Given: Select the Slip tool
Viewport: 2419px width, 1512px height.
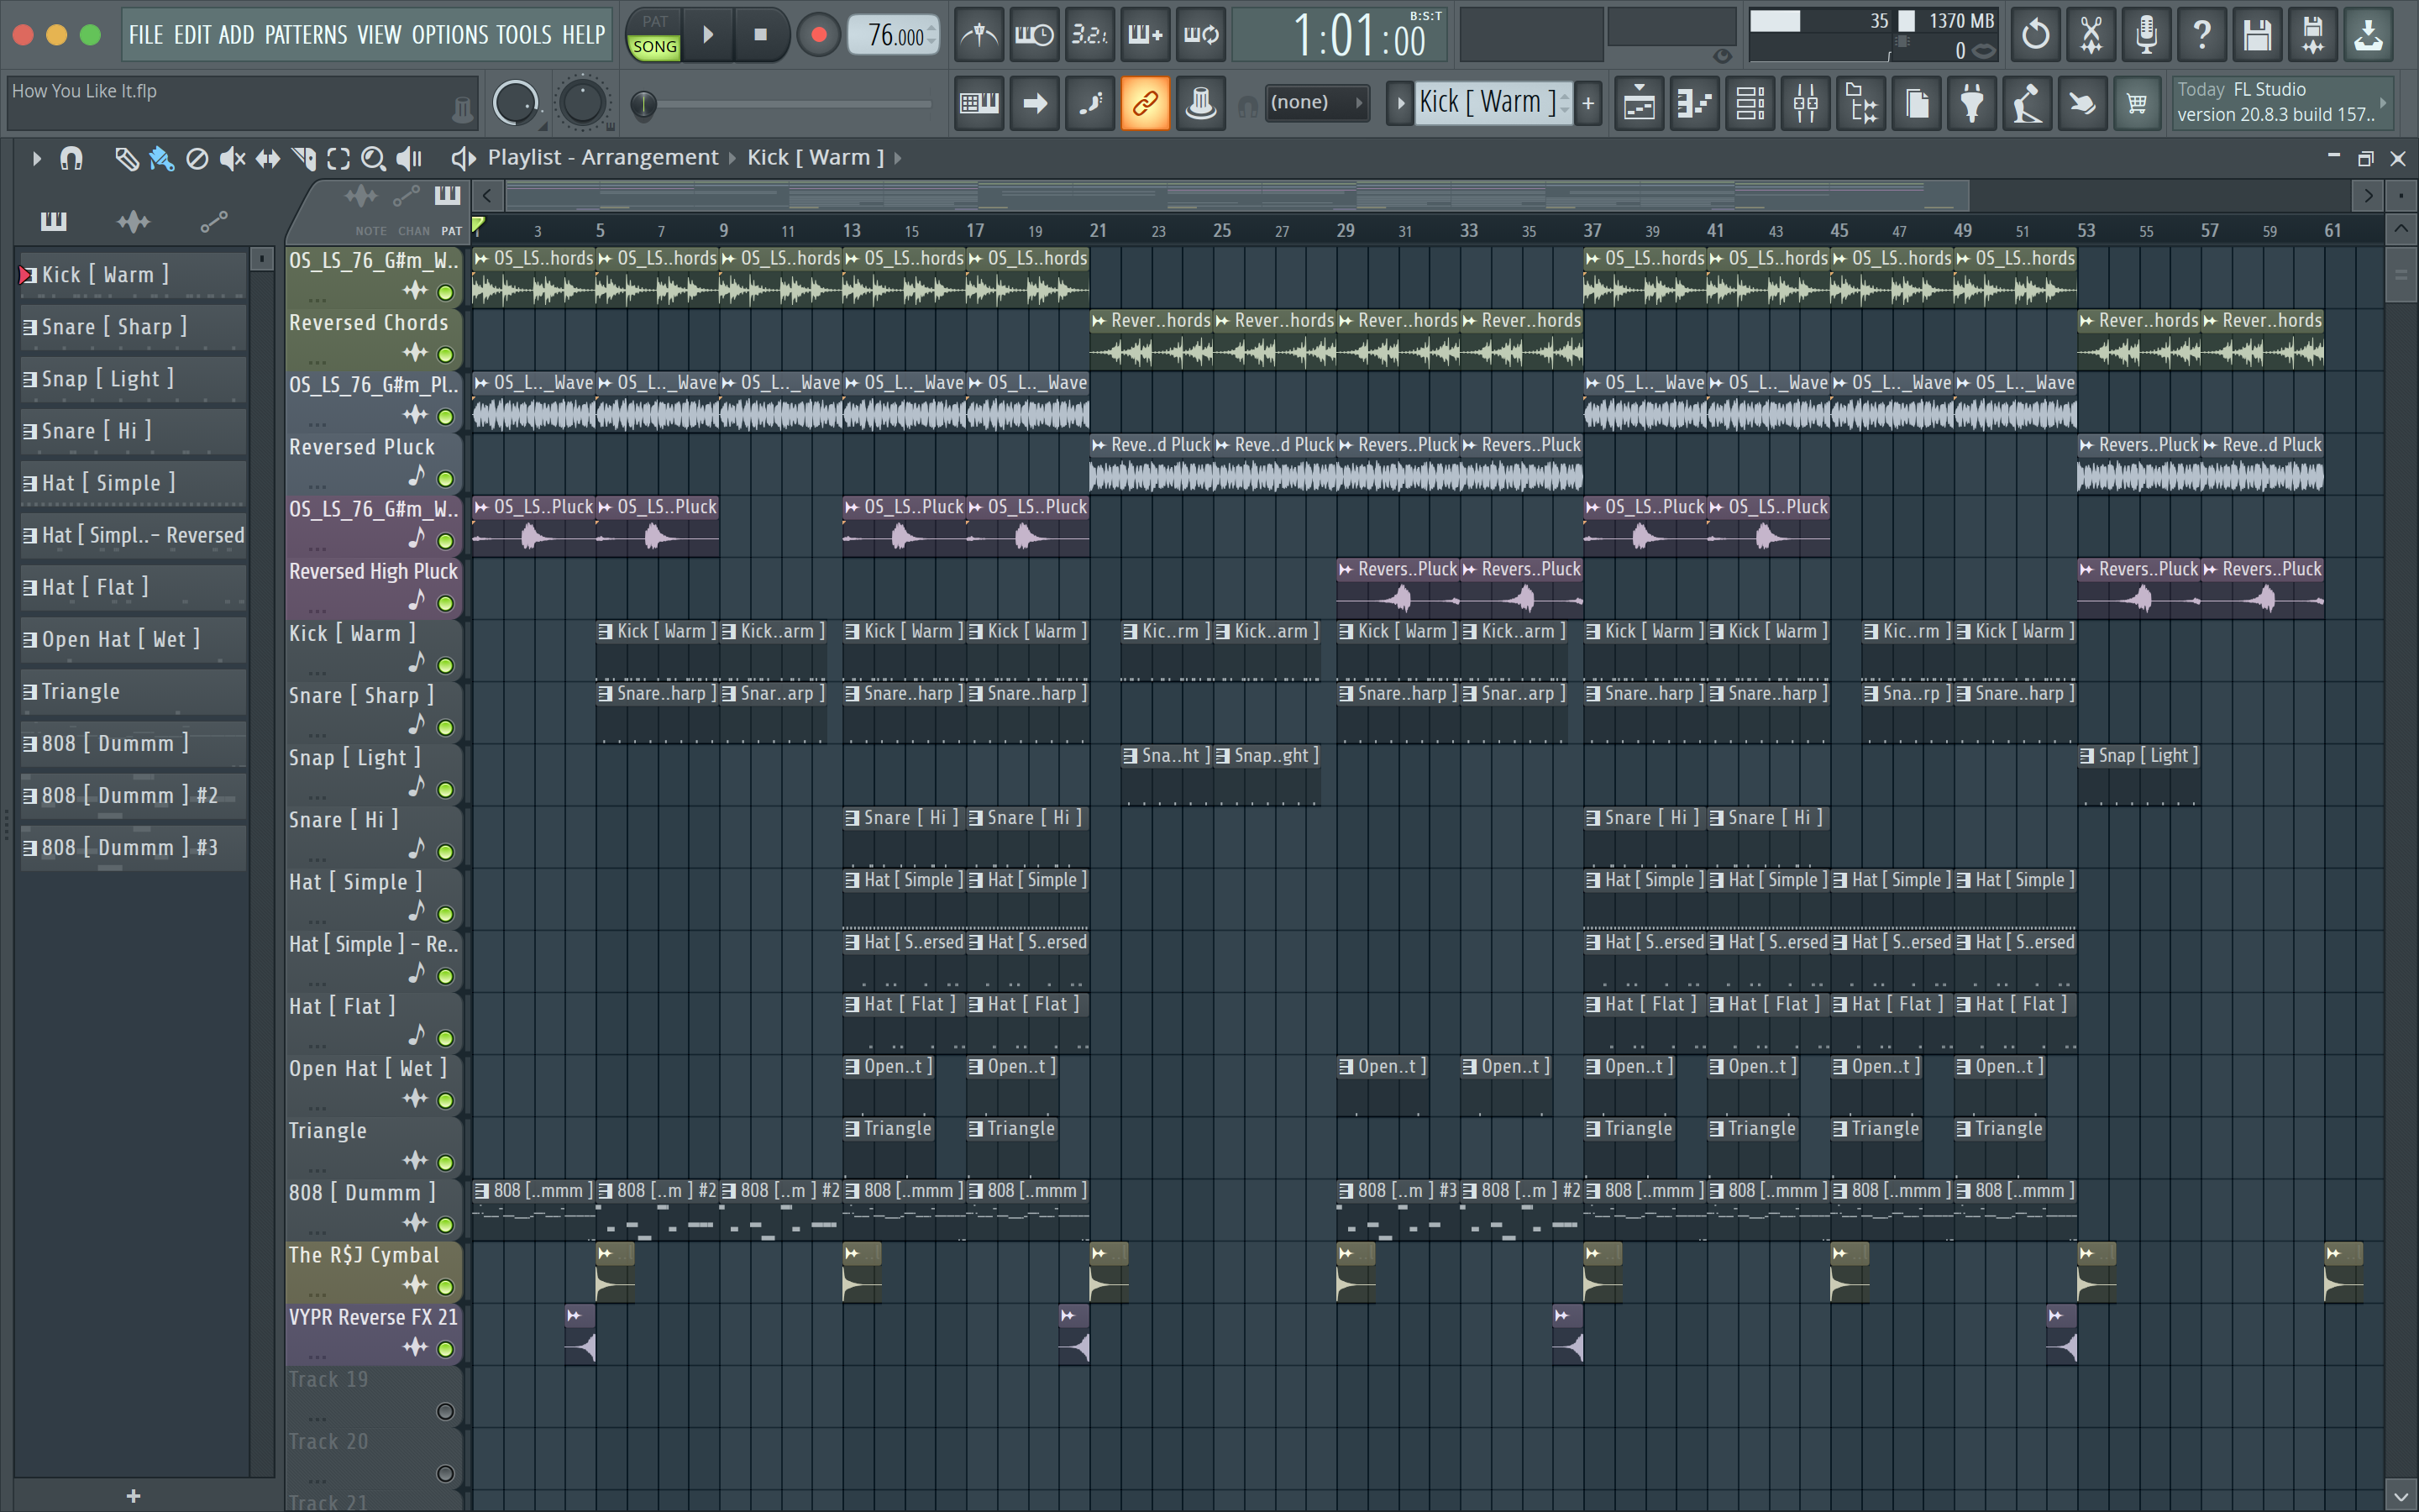Looking at the screenshot, I should pyautogui.click(x=268, y=158).
